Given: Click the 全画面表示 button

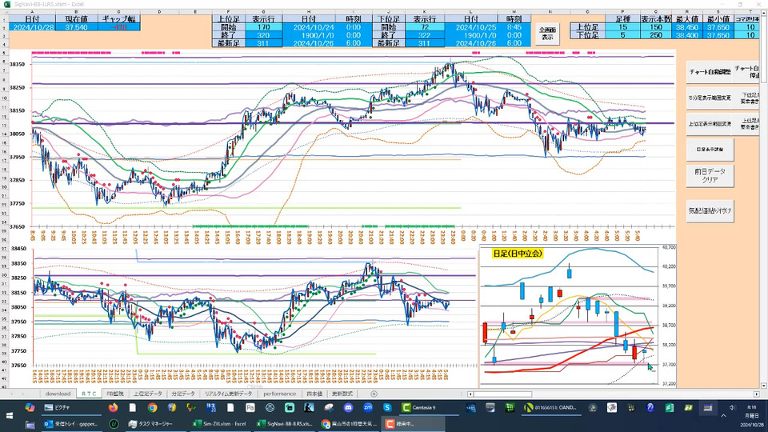Looking at the screenshot, I should coord(547,34).
